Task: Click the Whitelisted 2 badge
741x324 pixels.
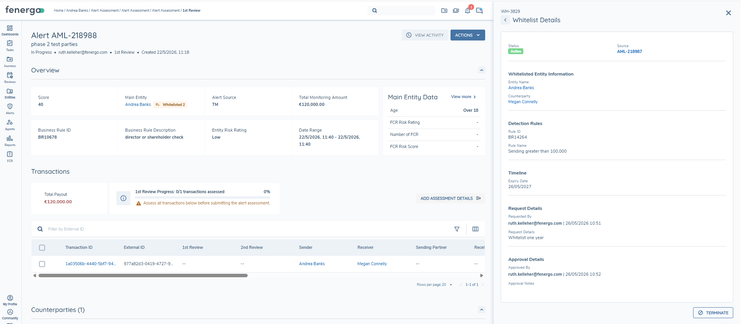Action: [x=171, y=104]
